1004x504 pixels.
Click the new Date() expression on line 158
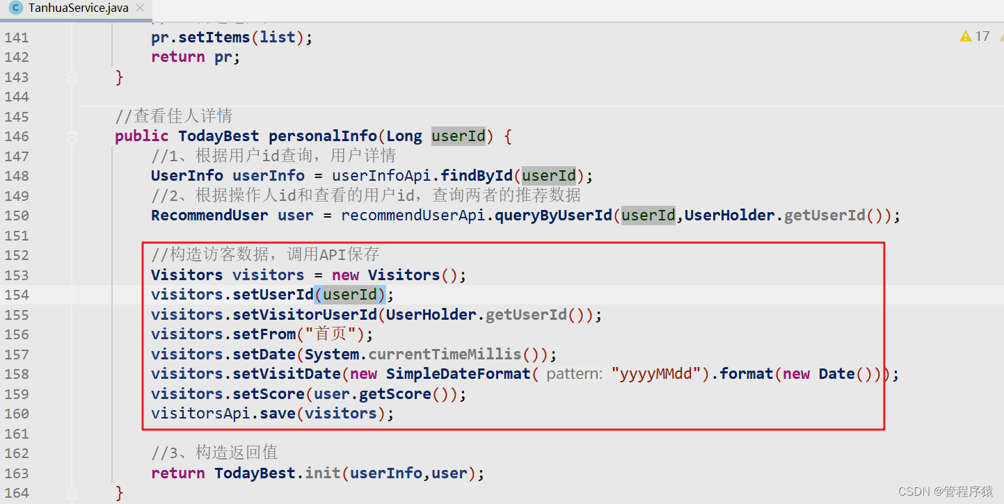pos(828,374)
